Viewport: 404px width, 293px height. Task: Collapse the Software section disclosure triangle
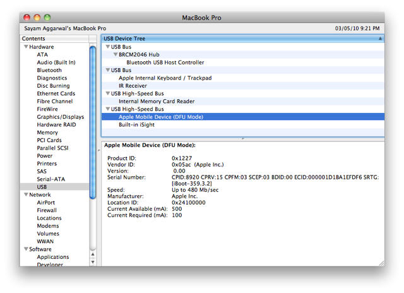(x=26, y=249)
